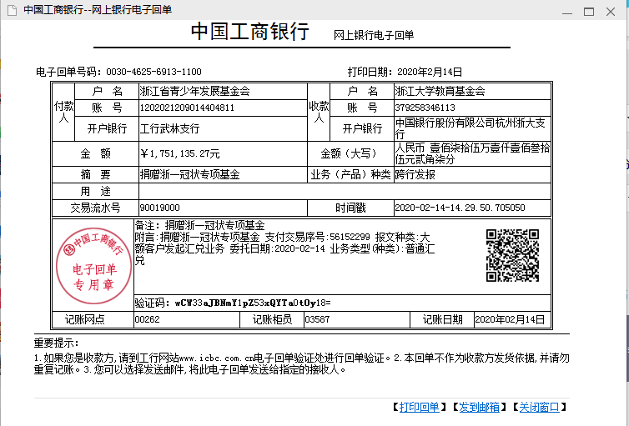Click the 中国工商银行 header title
Image resolution: width=629 pixels, height=426 pixels.
click(x=250, y=31)
